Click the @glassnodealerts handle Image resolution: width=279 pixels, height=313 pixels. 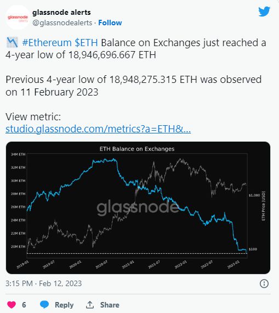(62, 23)
